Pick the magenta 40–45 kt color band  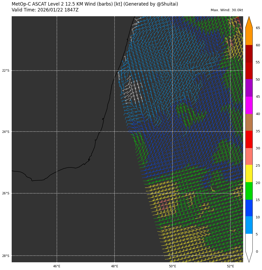click(249, 105)
